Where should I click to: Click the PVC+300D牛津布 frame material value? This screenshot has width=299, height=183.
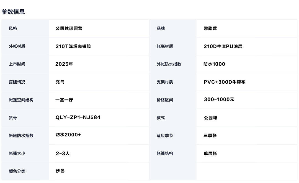click(225, 82)
